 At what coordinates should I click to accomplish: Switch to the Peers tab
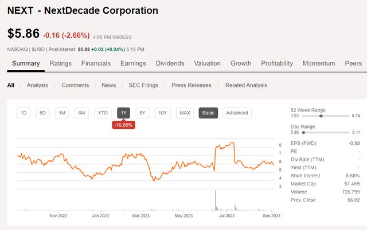353,64
